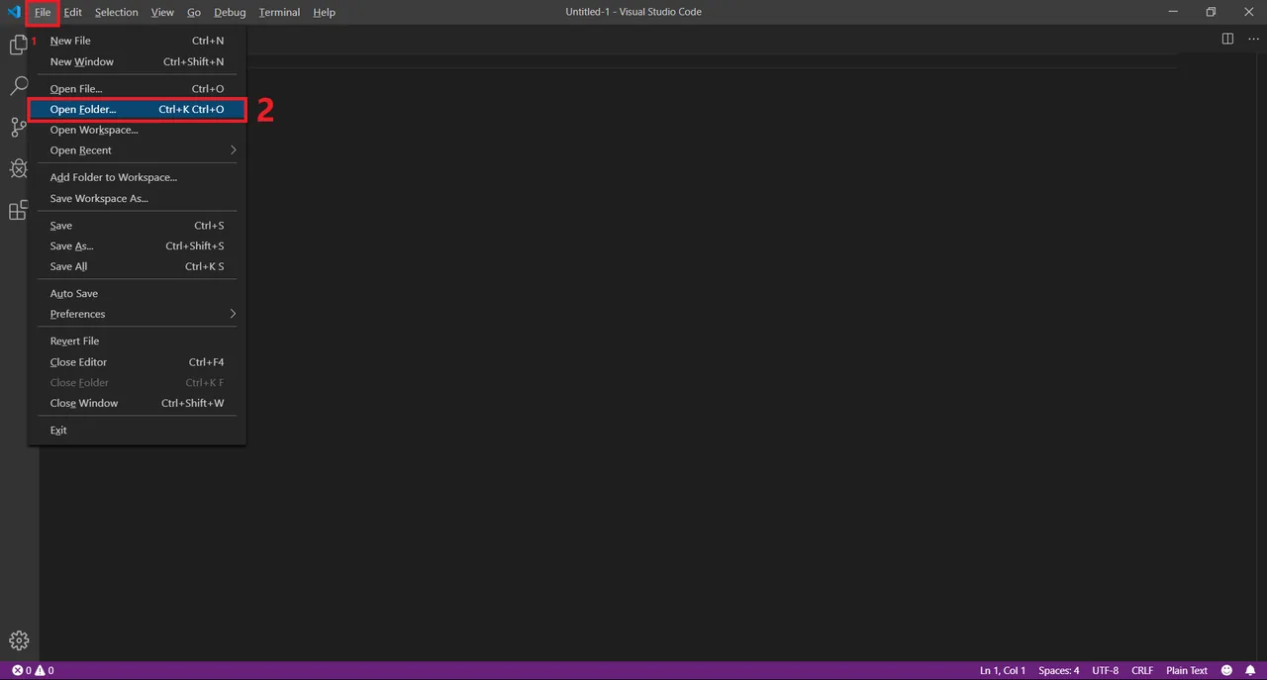Click the feedback smiley in status bar

[x=1227, y=670]
